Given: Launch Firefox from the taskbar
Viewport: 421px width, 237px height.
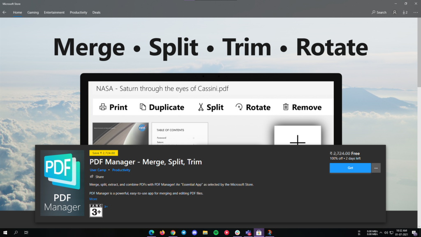Looking at the screenshot, I should pos(162,232).
